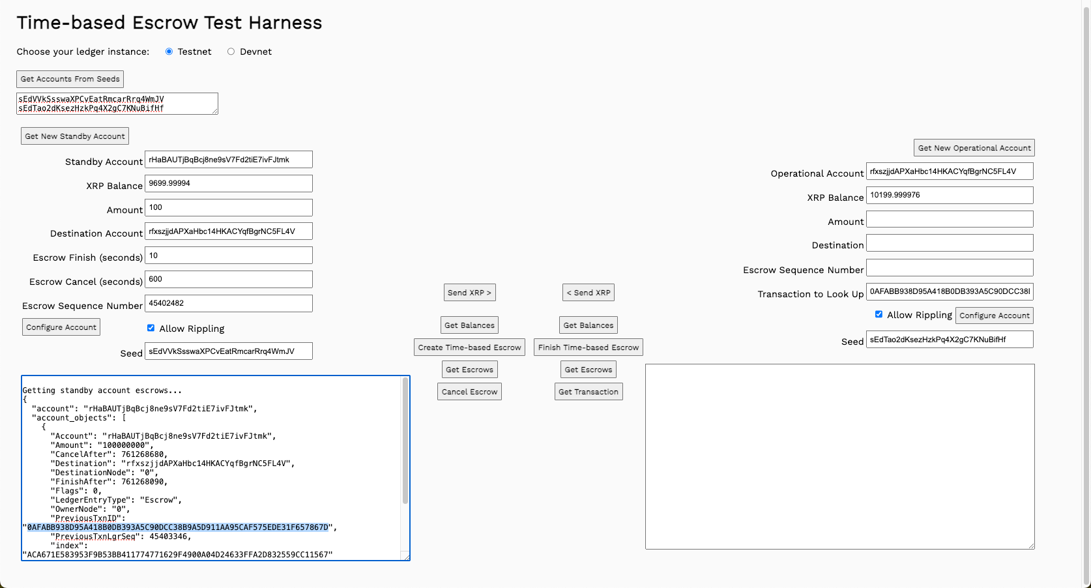Click Get New Standby Account
The image size is (1091, 588).
(x=74, y=136)
